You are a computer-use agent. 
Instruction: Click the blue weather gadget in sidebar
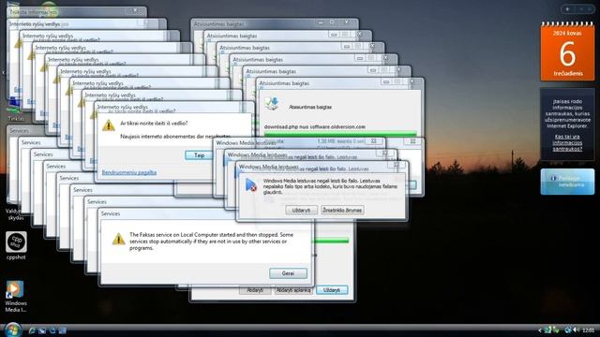tap(567, 182)
